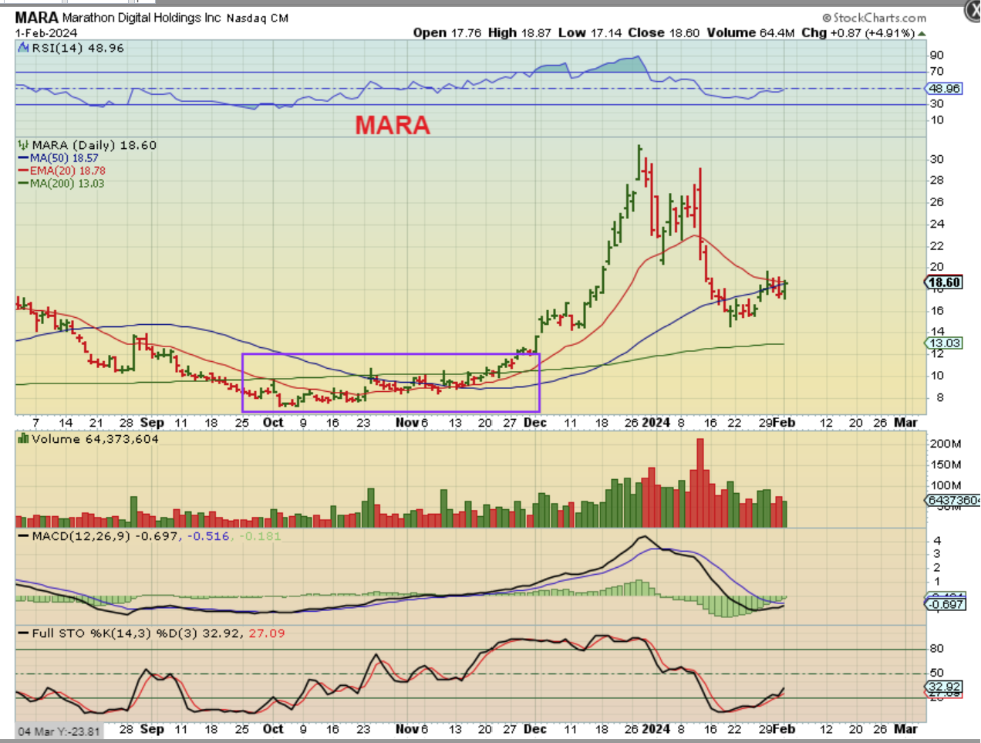Image resolution: width=981 pixels, height=743 pixels.
Task: Click the stochastic axis label 80
Action: pos(936,650)
